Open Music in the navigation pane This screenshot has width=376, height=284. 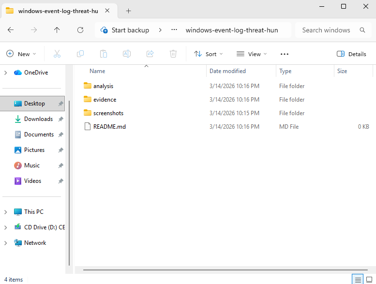click(31, 165)
